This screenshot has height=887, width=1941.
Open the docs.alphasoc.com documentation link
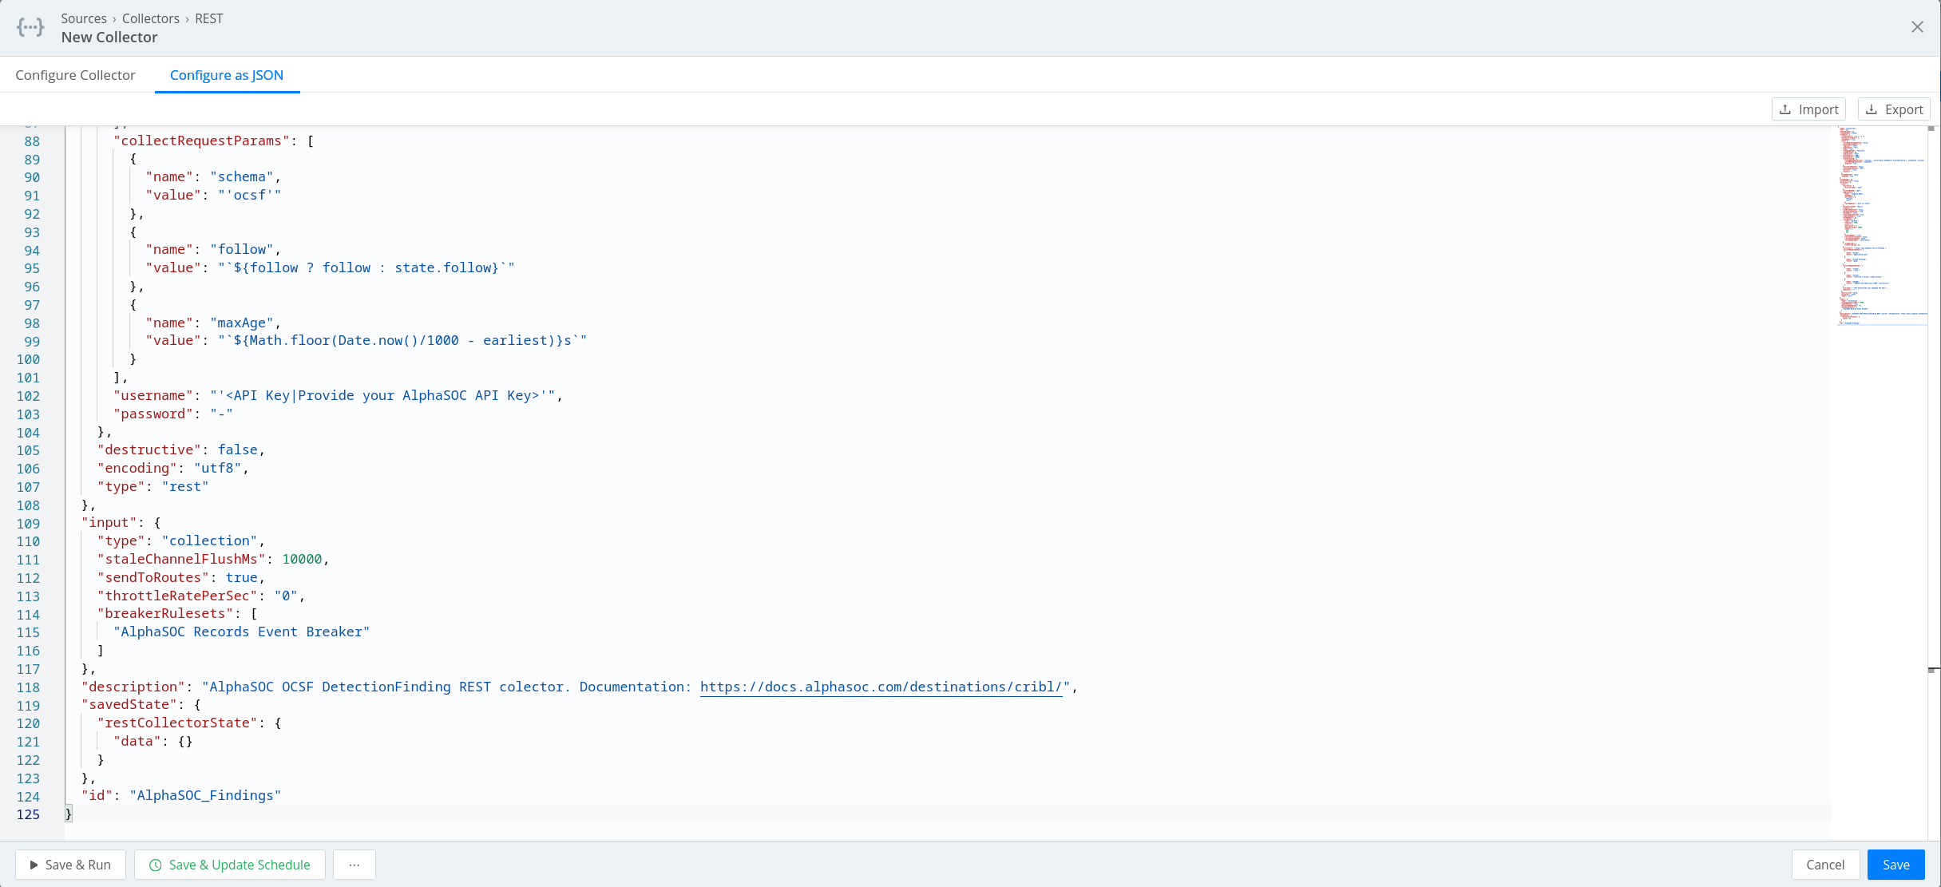tap(881, 687)
